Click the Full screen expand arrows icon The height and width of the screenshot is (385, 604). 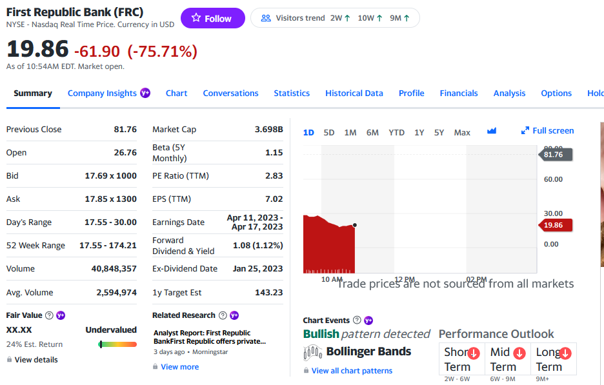tap(525, 131)
